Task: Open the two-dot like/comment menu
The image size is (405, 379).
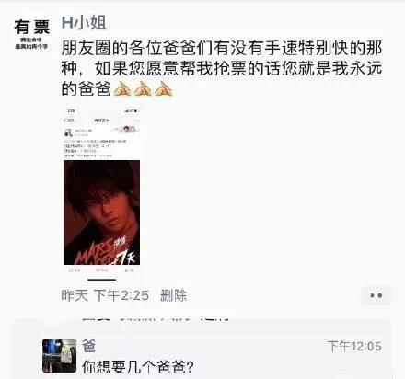Action: (x=376, y=295)
